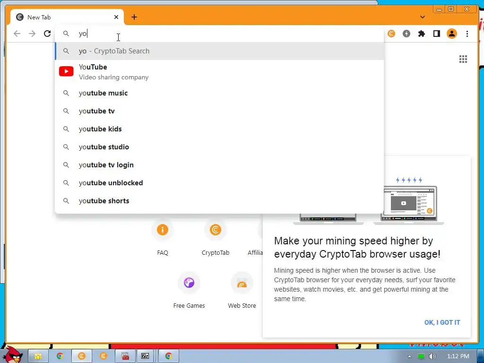Open the Web Store shortcut
484x363 pixels.
point(242,290)
